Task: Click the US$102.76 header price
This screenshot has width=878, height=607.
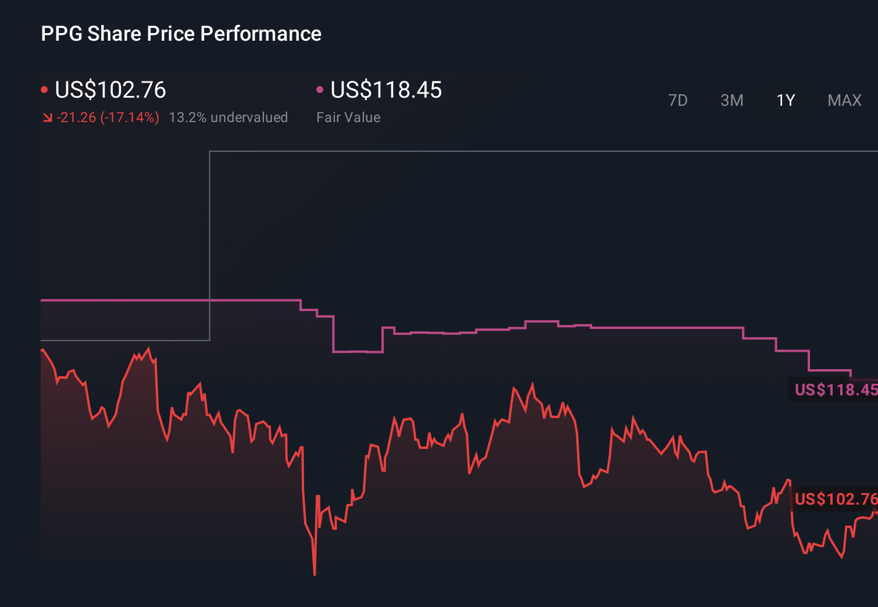Action: point(110,90)
